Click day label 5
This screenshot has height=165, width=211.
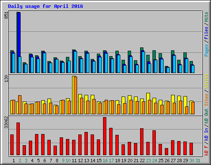coord(38,160)
